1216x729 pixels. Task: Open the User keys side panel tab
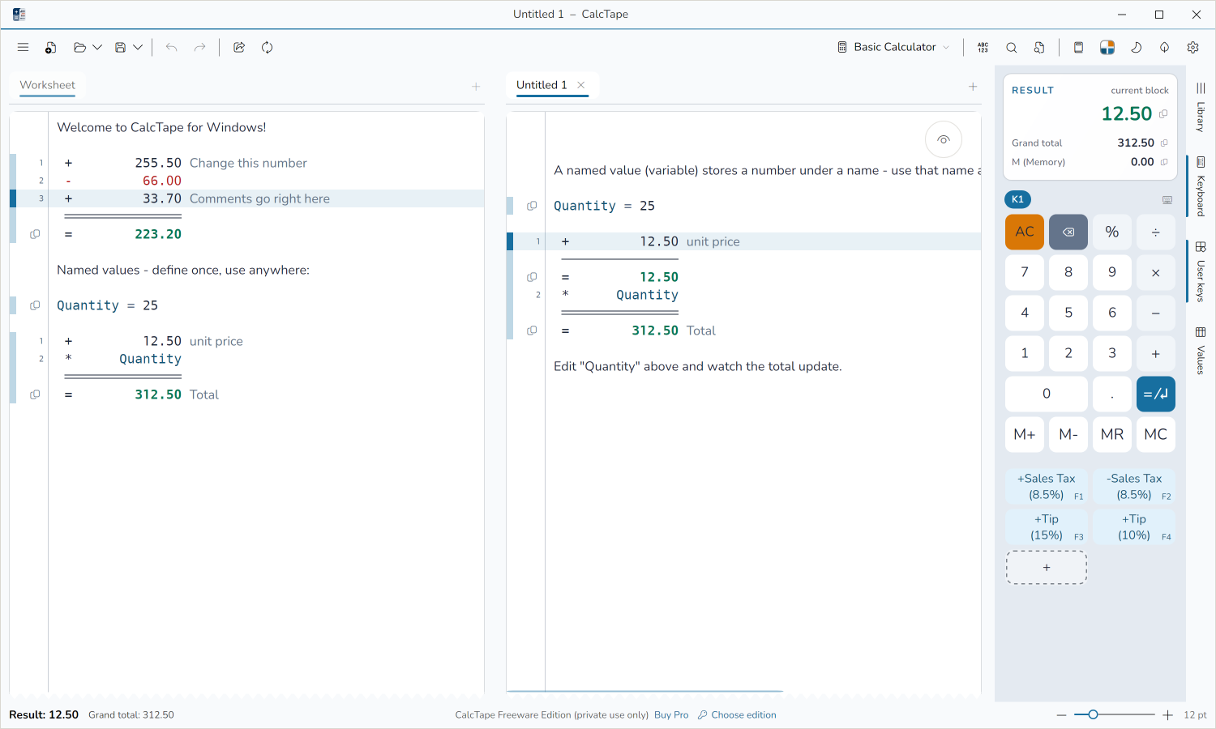[1201, 271]
